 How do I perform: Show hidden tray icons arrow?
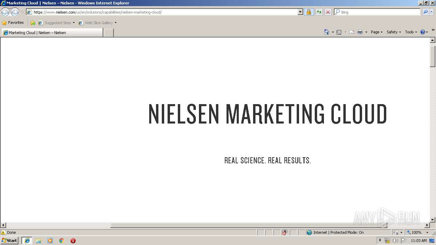(380, 240)
